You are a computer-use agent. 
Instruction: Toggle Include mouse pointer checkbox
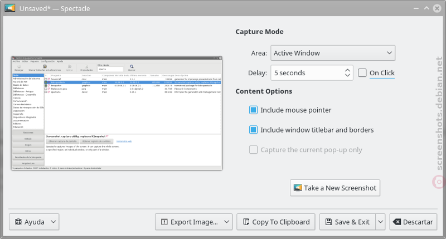253,110
